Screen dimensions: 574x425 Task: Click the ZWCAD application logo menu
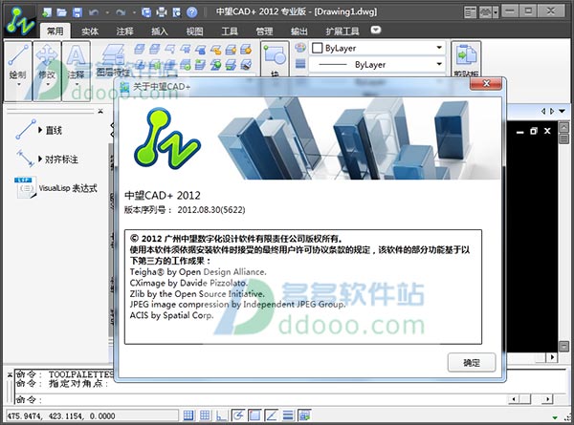point(21,21)
